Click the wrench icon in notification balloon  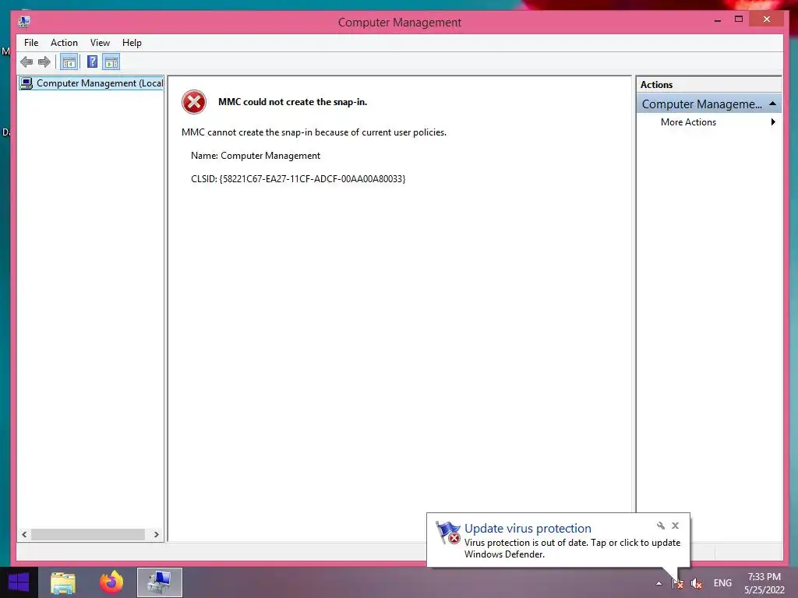[x=661, y=526]
